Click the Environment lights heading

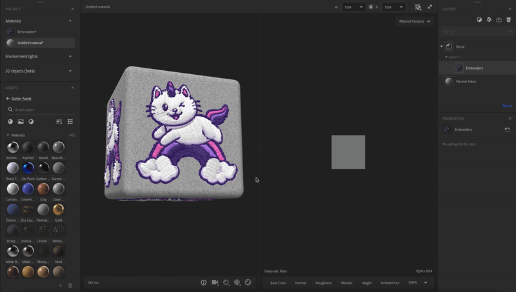(21, 56)
